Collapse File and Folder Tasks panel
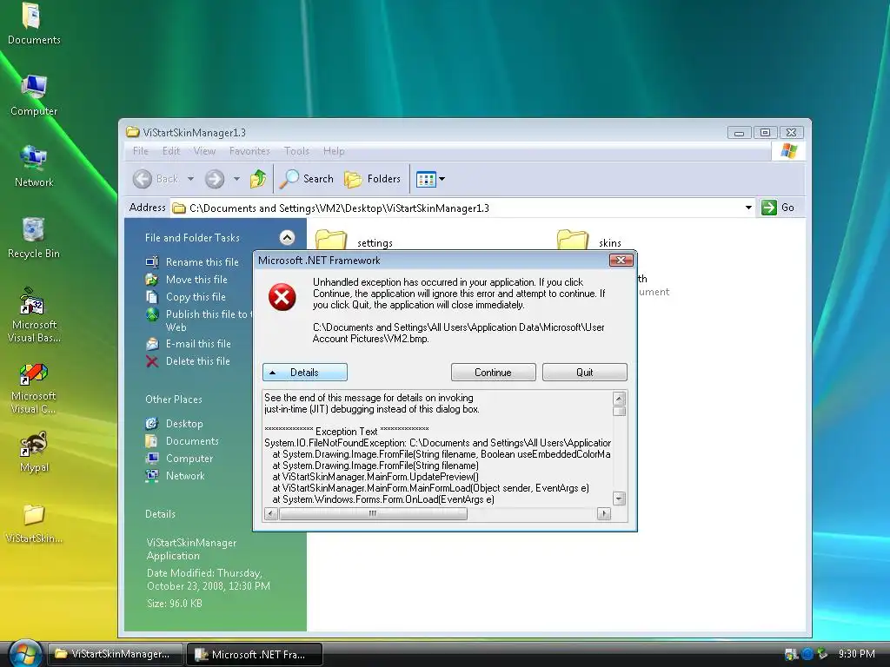 click(x=287, y=238)
